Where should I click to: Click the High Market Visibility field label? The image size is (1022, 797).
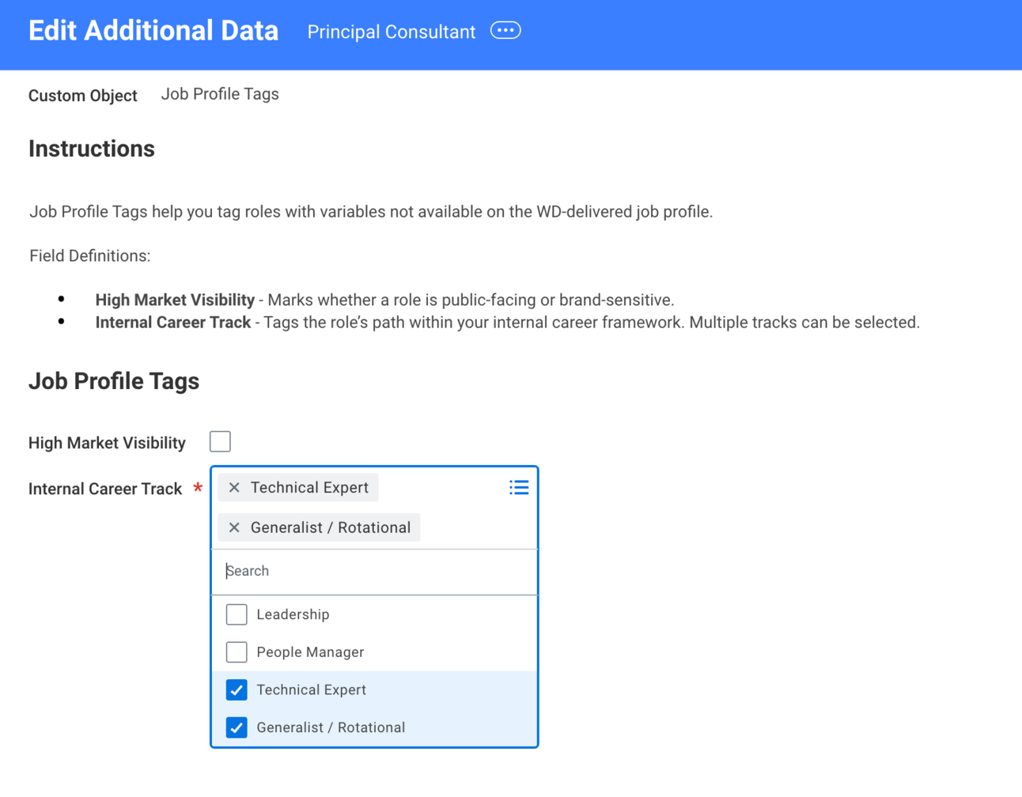click(x=107, y=444)
